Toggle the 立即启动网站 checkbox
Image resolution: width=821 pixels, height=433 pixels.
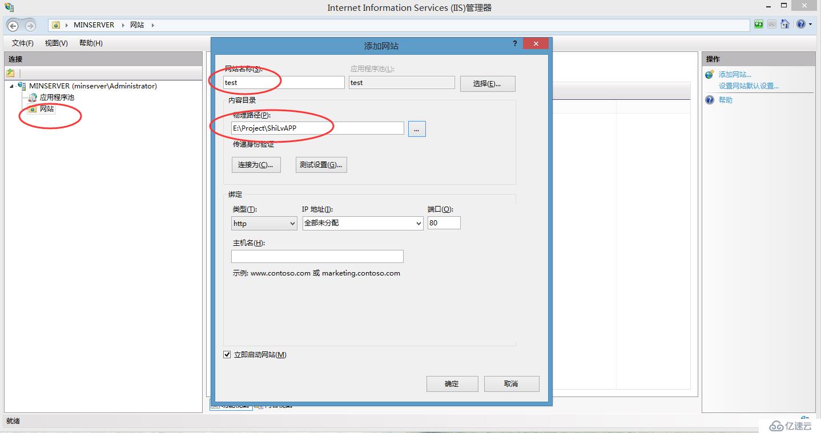(227, 355)
